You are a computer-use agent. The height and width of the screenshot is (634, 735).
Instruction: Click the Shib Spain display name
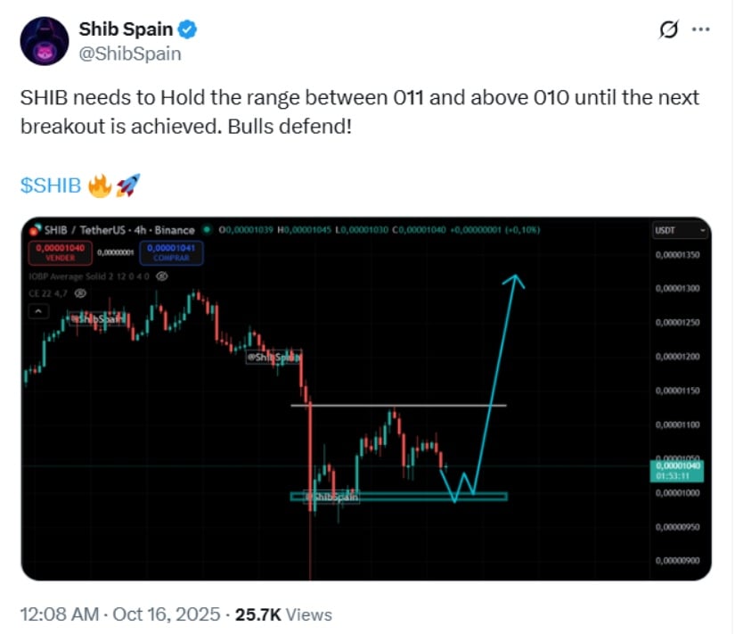point(125,30)
